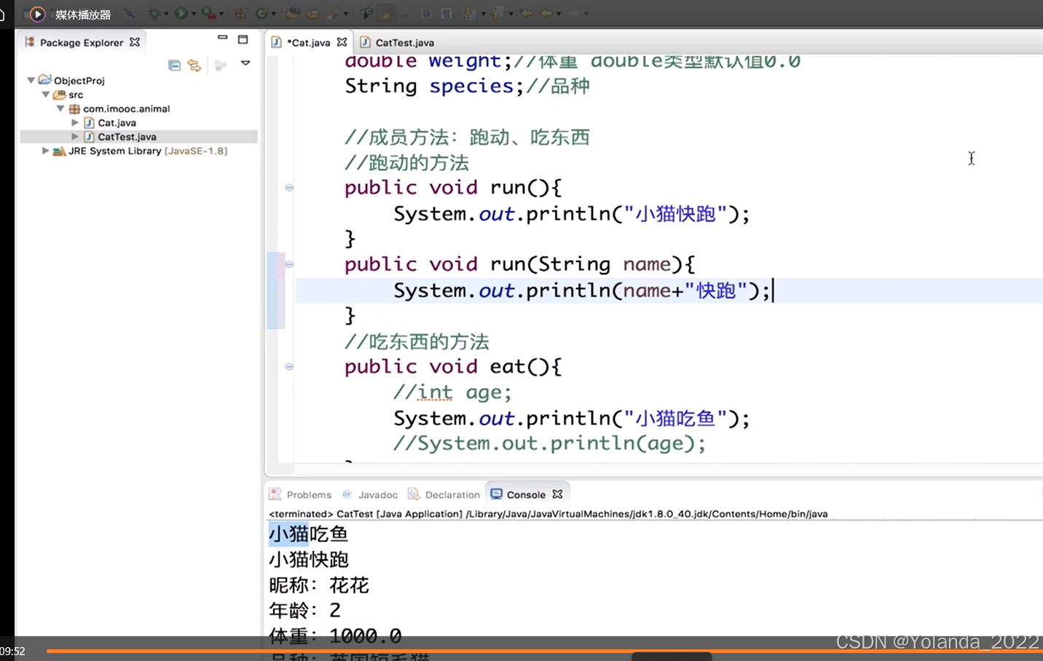Click code line 'public void eat(){'
The width and height of the screenshot is (1043, 661).
[x=453, y=366]
